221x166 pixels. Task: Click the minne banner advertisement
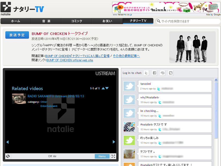tap(166, 7)
